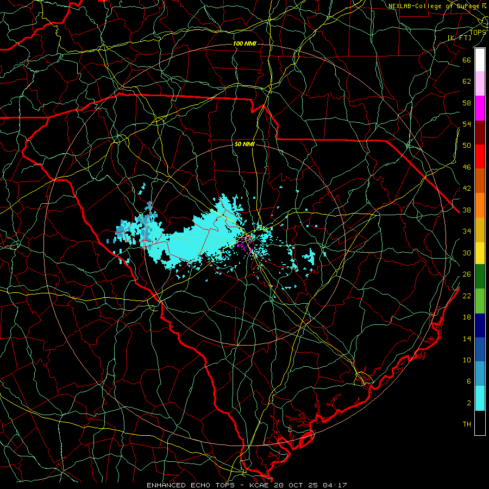
Task: Click the dark red legend swatch
Action: point(480,132)
